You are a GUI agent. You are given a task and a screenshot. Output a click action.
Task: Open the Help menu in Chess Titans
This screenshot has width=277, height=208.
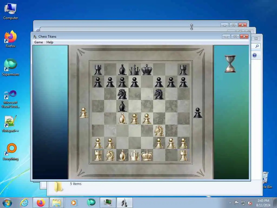point(50,42)
